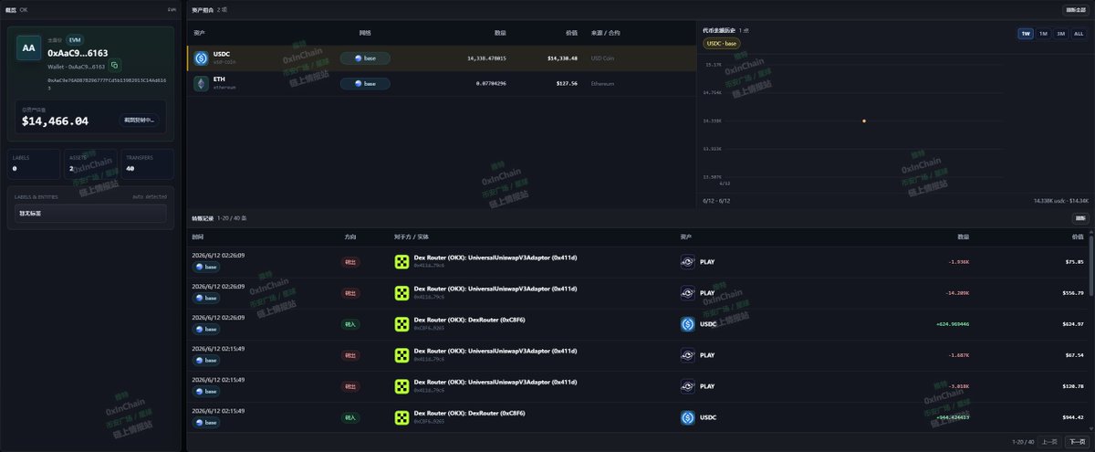1095x452 pixels.
Task: Go to the next page of transfers
Action: pos(1077,441)
